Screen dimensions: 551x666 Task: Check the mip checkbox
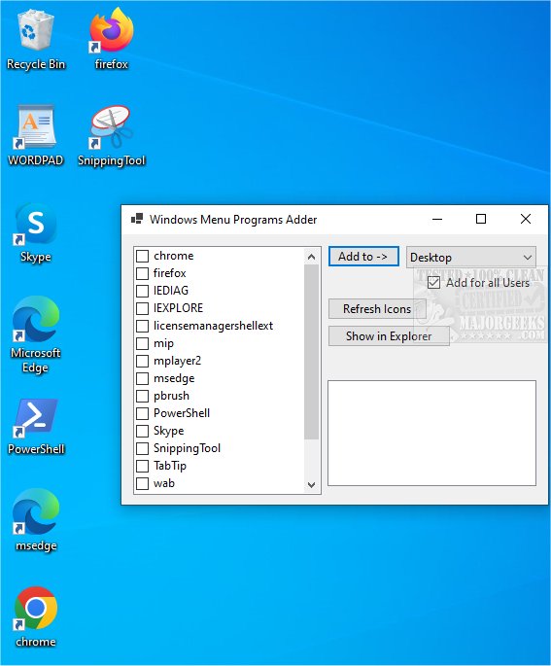(142, 343)
